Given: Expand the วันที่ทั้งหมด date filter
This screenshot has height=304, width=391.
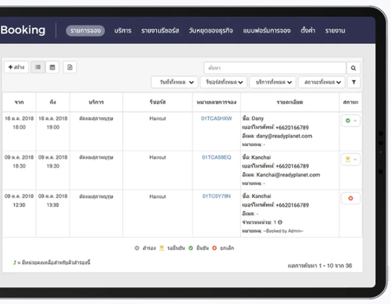Looking at the screenshot, I should [174, 82].
